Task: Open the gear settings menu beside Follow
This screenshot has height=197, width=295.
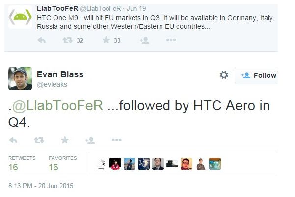Action: [224, 75]
